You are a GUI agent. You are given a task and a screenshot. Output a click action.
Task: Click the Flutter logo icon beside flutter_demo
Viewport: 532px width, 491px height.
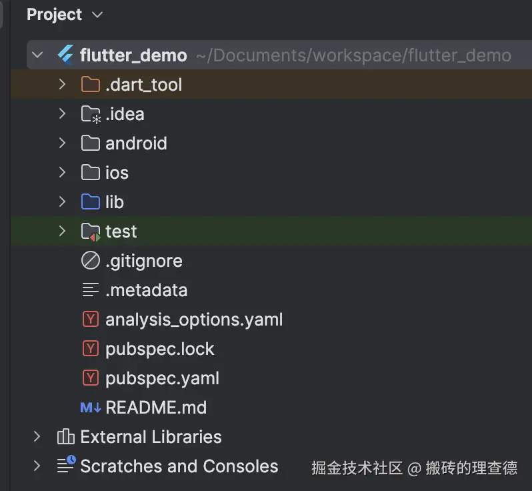point(65,55)
